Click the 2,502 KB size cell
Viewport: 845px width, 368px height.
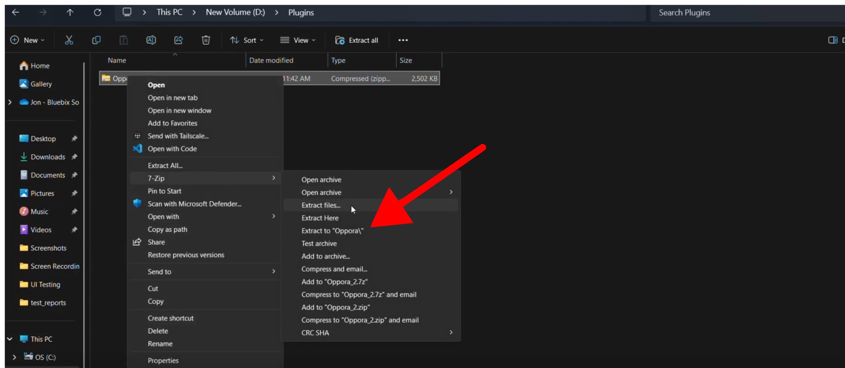(424, 79)
